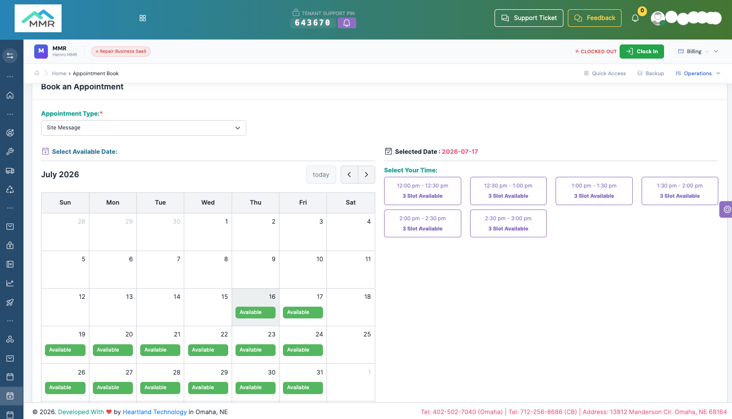The image size is (732, 419).
Task: Open the user avatar profile menu
Action: (x=658, y=18)
